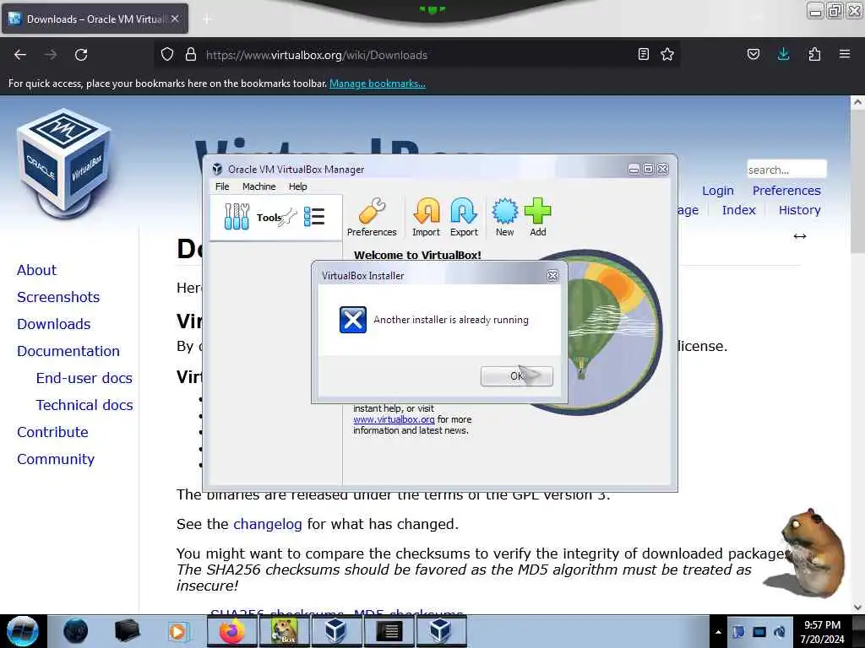Click the hamster desktop mascot
The width and height of the screenshot is (865, 648).
click(805, 553)
